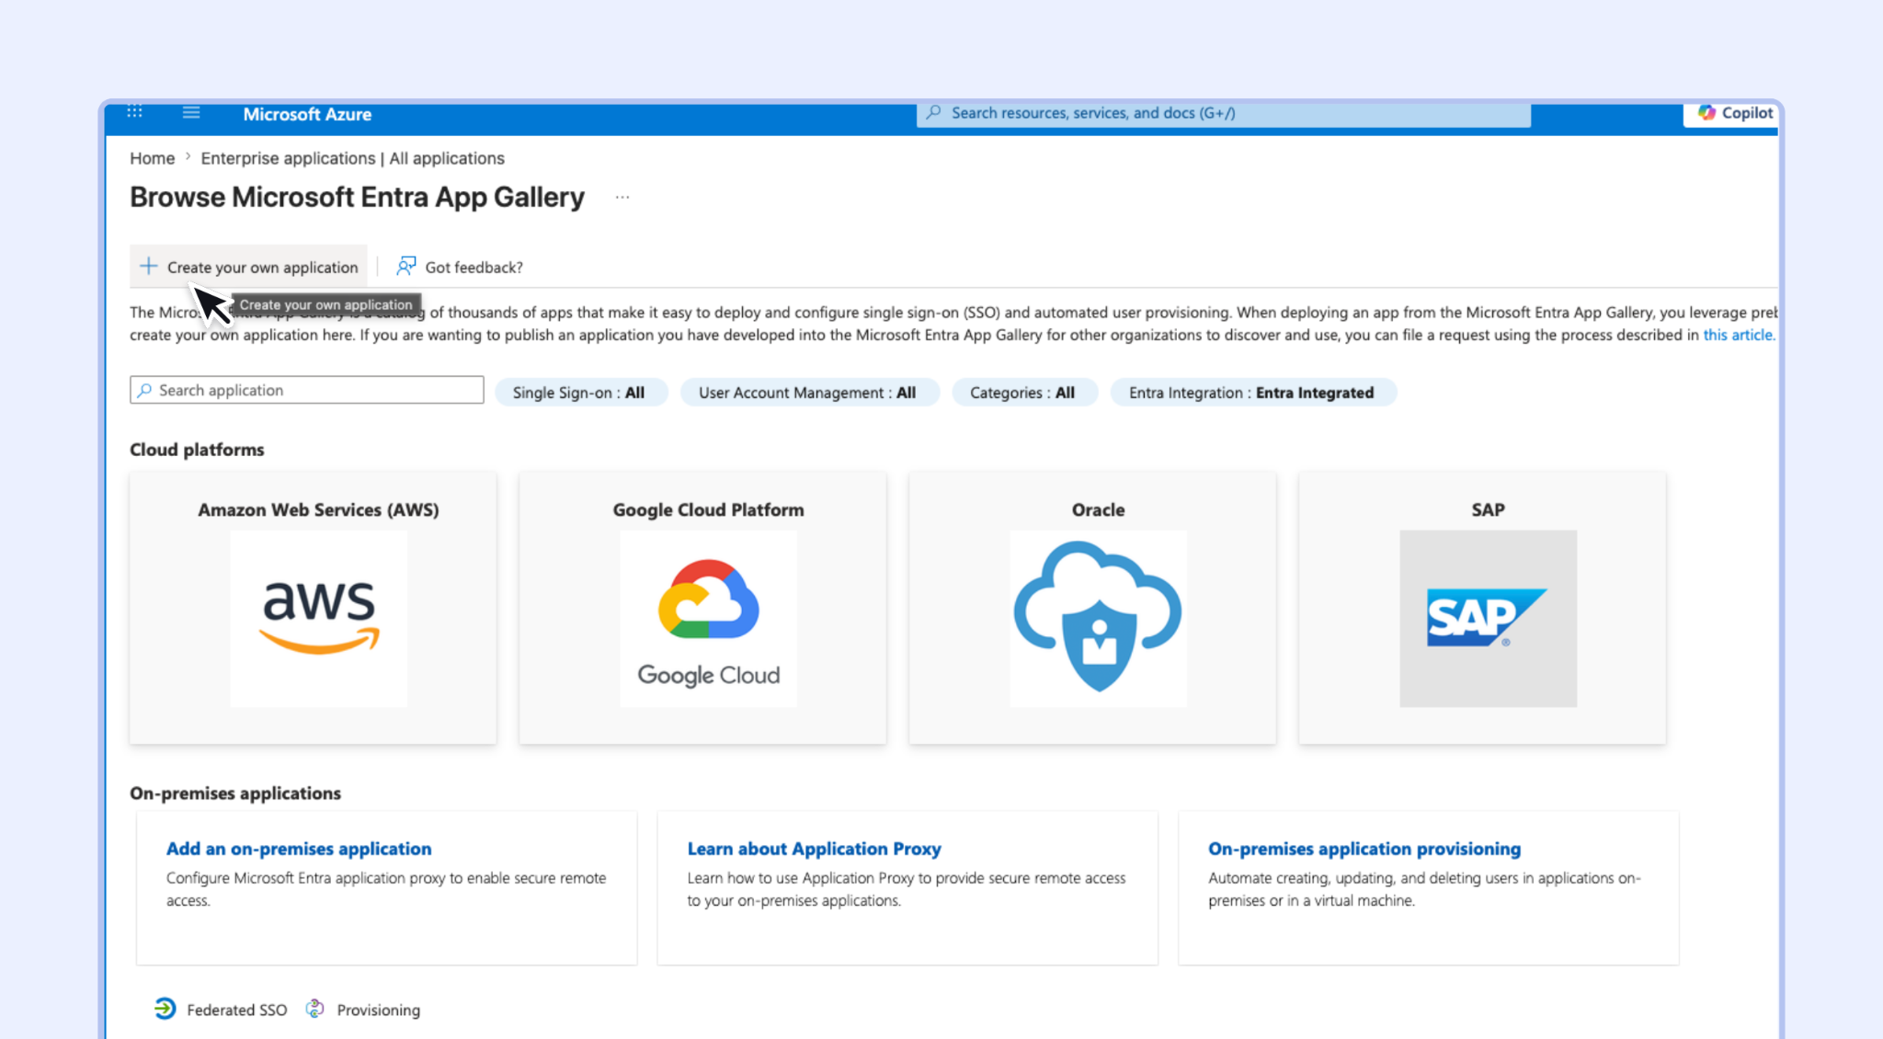Viewport: 1883px width, 1039px height.
Task: Open the User Account Management filter
Action: [808, 393]
